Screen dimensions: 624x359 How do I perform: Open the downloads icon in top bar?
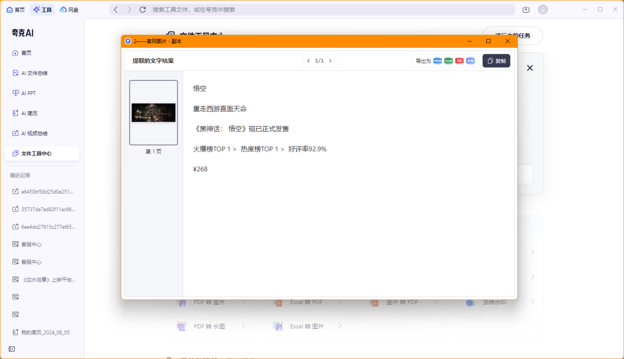point(526,9)
